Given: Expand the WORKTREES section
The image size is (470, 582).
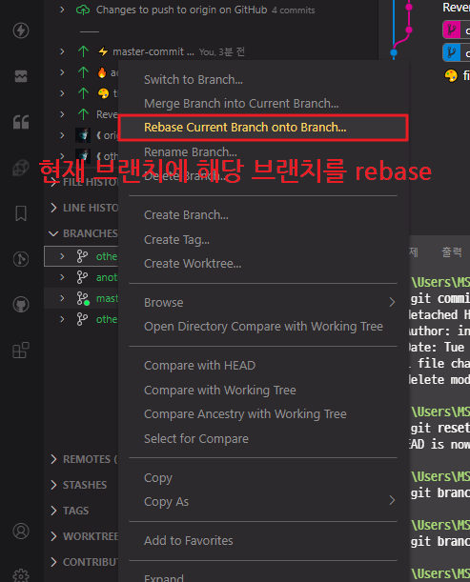Looking at the screenshot, I should tap(53, 536).
